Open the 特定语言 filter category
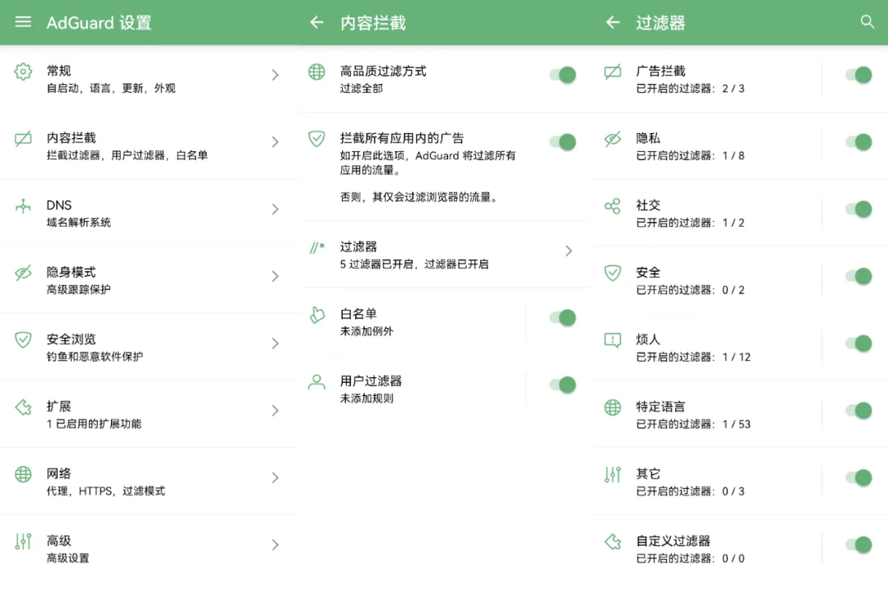The width and height of the screenshot is (888, 595). point(707,414)
